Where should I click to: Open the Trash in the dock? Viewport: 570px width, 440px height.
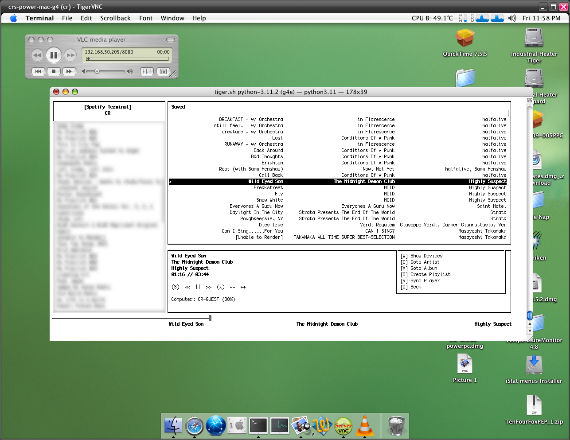(396, 426)
